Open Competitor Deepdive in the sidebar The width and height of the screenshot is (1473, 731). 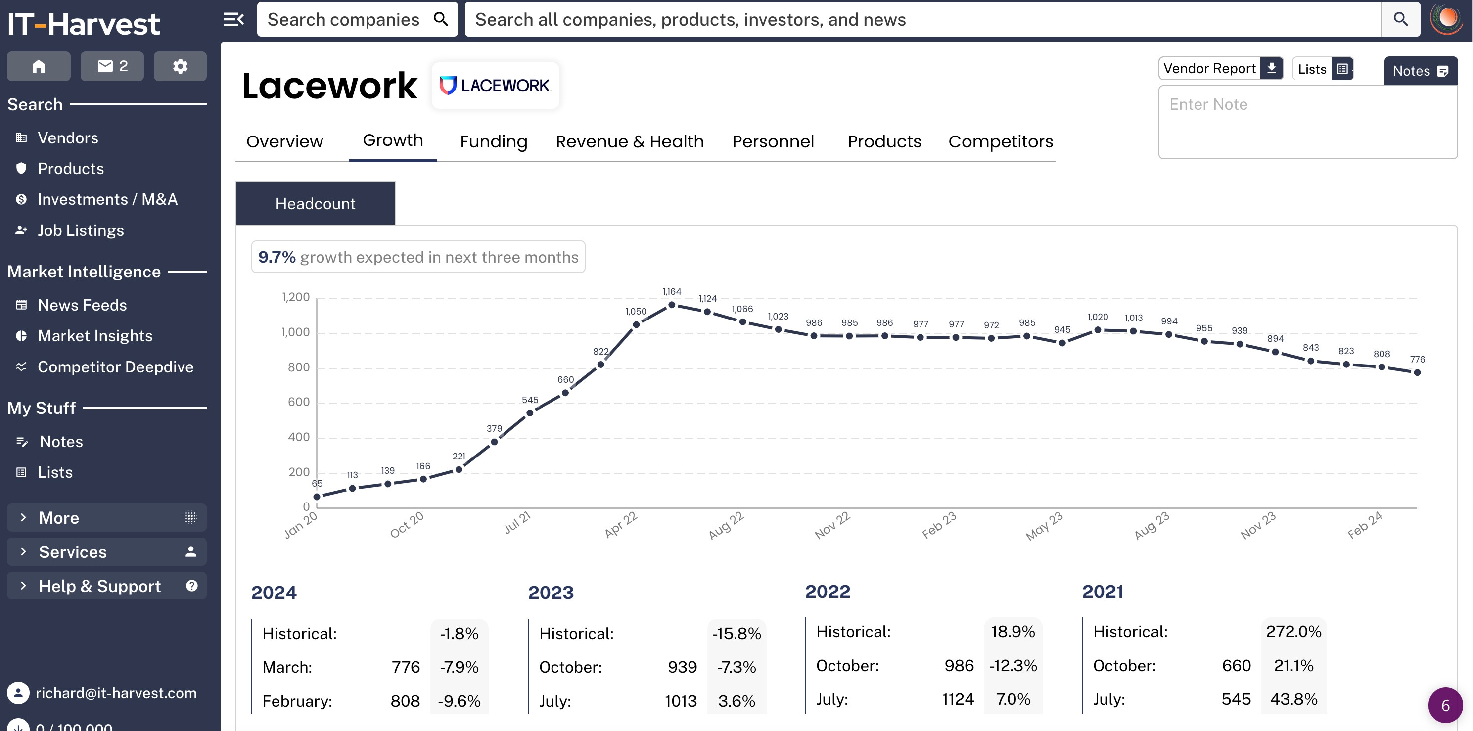[x=116, y=366]
